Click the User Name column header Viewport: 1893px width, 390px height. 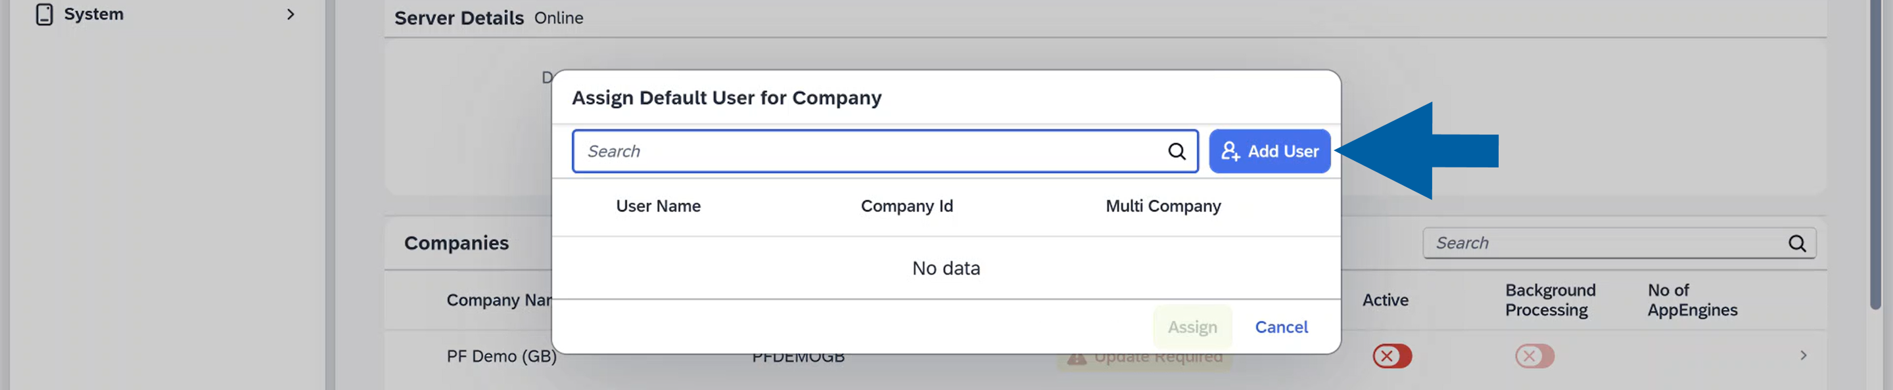click(x=659, y=206)
